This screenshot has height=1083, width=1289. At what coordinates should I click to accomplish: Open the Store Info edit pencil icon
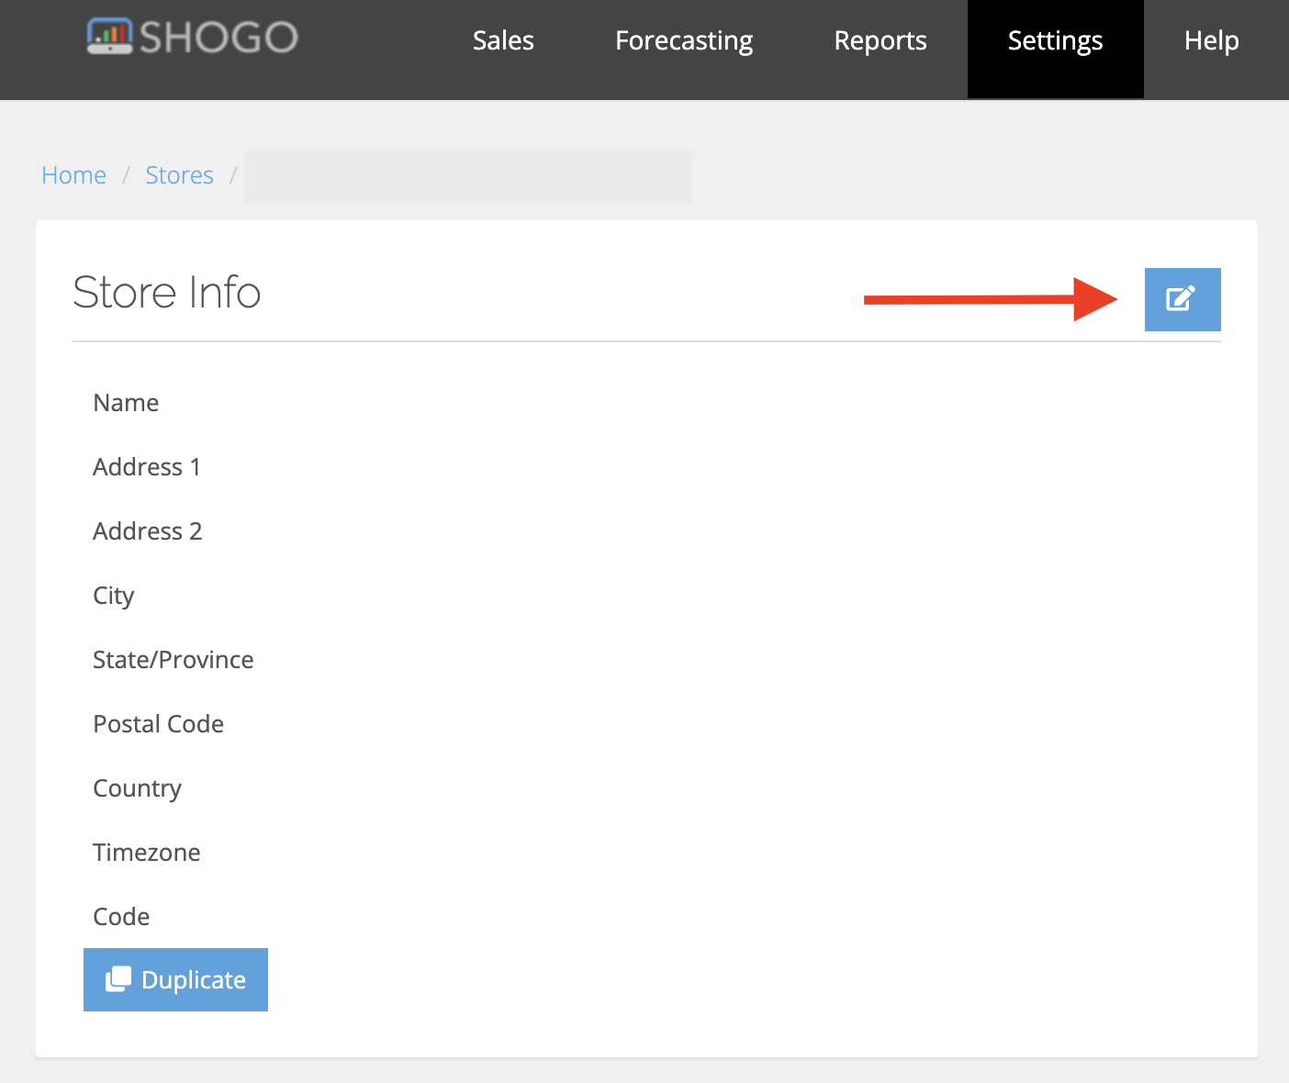point(1182,298)
